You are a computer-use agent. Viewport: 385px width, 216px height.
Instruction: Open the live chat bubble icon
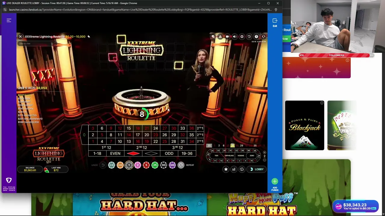pos(213,37)
